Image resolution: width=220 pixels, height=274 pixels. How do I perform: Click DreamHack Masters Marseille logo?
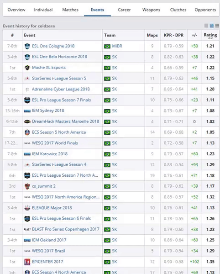27,121
